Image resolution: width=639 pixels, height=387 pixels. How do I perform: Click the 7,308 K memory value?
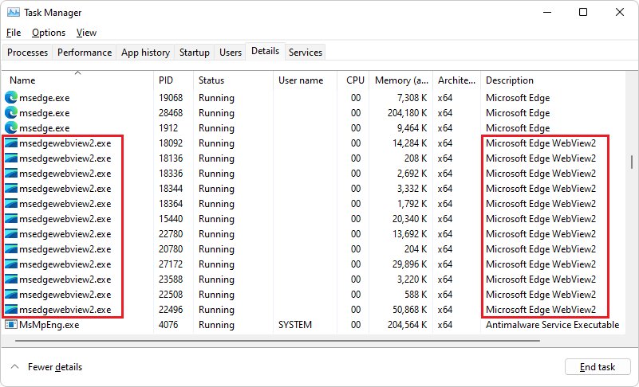point(412,98)
